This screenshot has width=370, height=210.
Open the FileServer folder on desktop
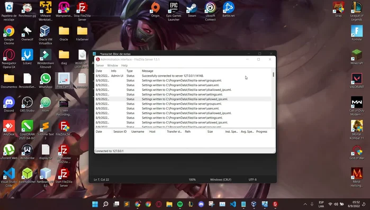click(82, 33)
